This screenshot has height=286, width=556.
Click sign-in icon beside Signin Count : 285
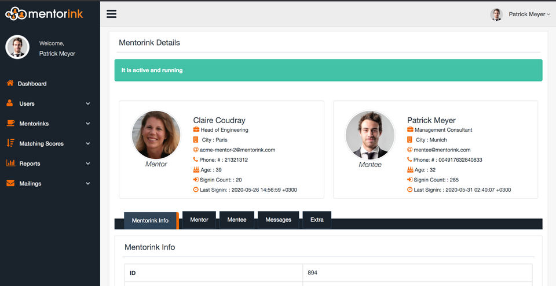(x=410, y=180)
